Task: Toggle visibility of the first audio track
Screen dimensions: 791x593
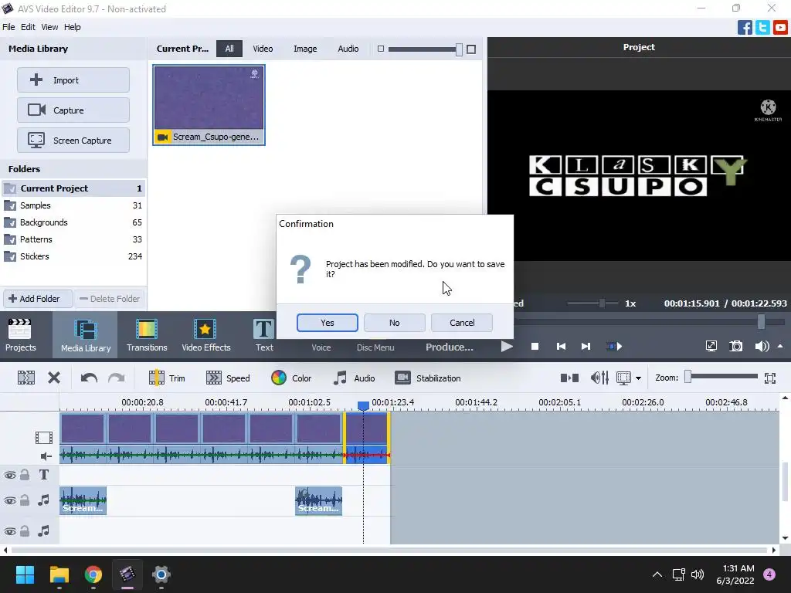Action: [9, 500]
